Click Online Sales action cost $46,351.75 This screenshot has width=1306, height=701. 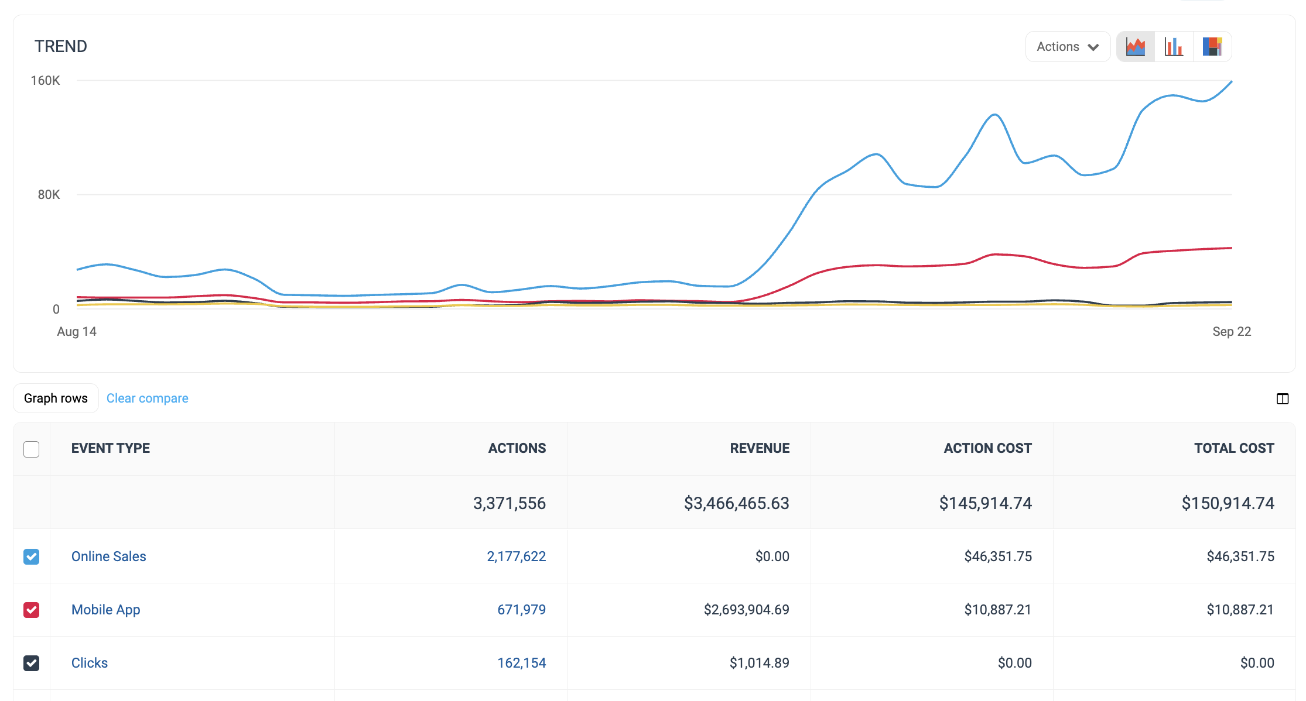pyautogui.click(x=999, y=556)
